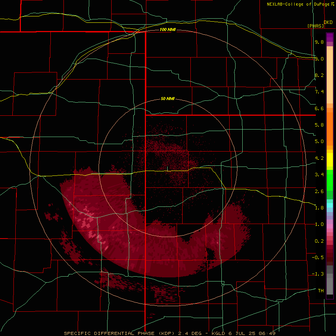Click the KGLD station identifier in the caption
336x336 pixels.
[x=219, y=333]
